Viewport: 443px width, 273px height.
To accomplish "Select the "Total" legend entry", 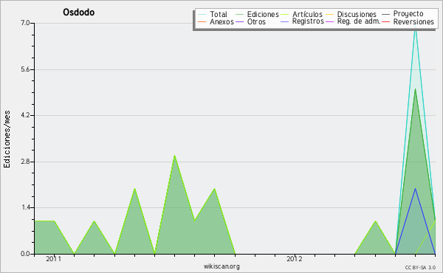I will point(218,14).
